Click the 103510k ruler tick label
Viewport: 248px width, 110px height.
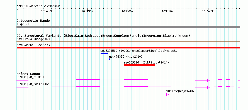click(168, 11)
